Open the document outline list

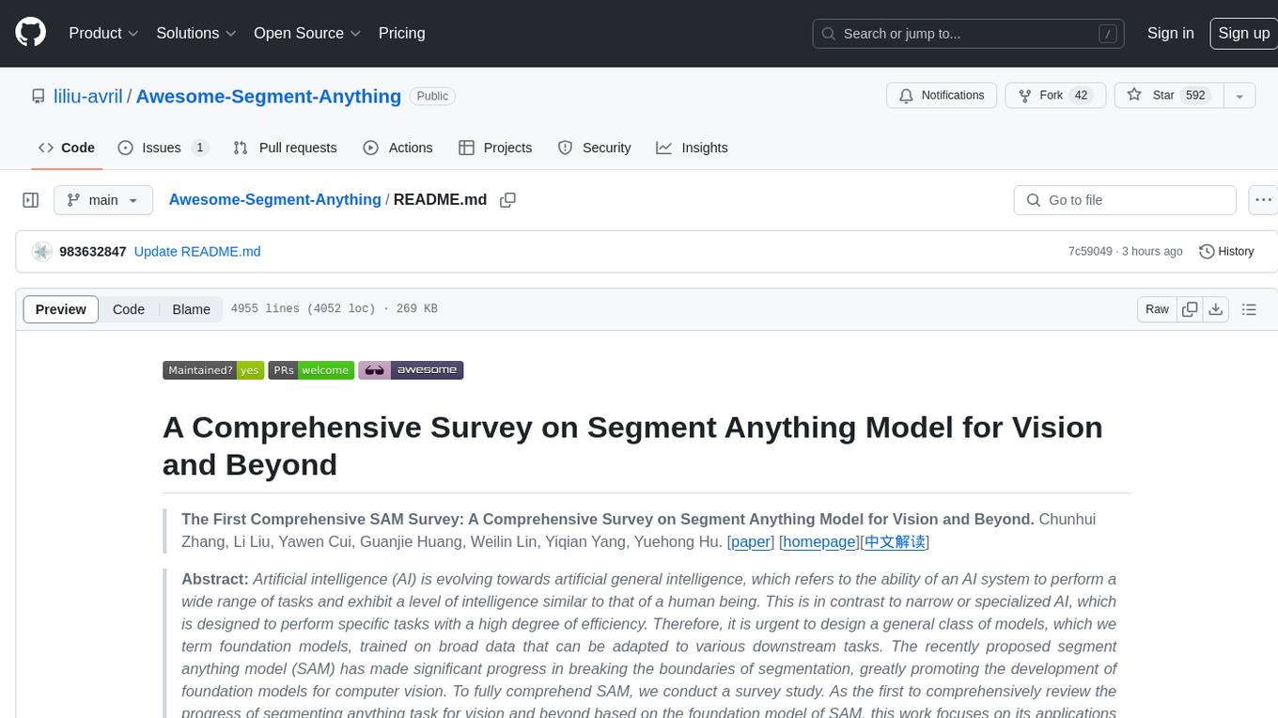coord(1249,309)
